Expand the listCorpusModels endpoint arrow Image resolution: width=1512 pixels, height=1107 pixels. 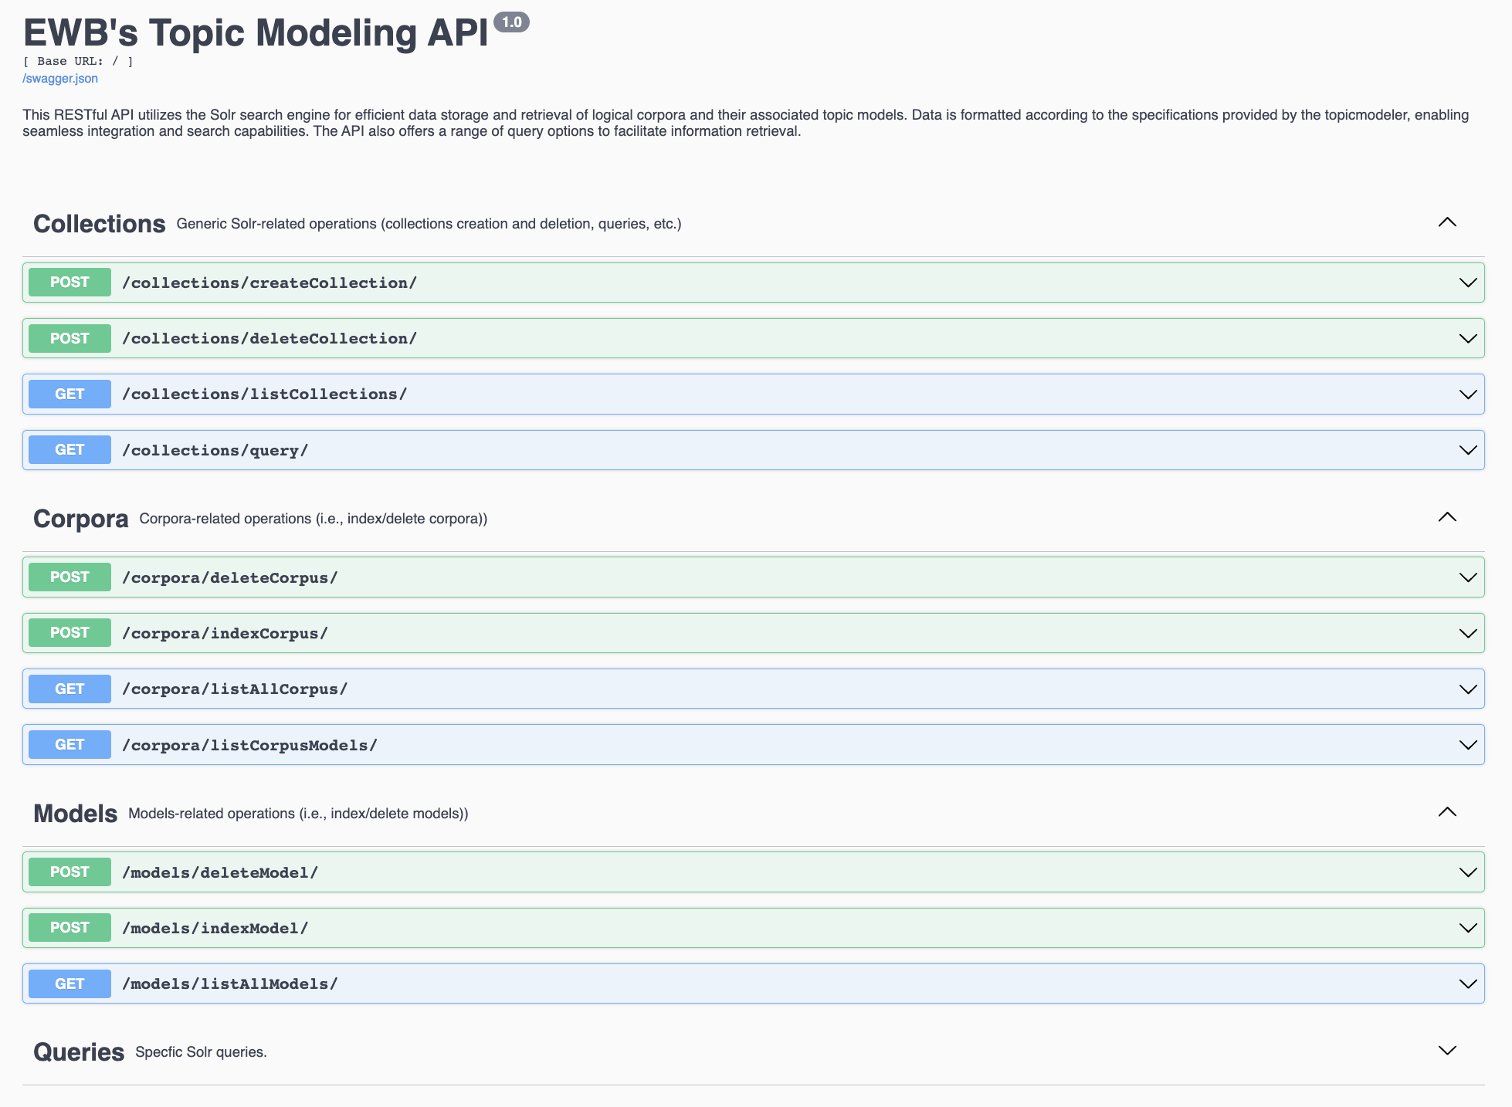1467,745
